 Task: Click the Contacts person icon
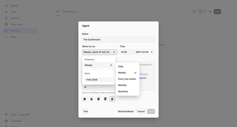point(6,121)
